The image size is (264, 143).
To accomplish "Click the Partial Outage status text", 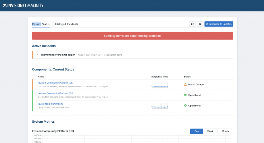I will click(196, 85).
